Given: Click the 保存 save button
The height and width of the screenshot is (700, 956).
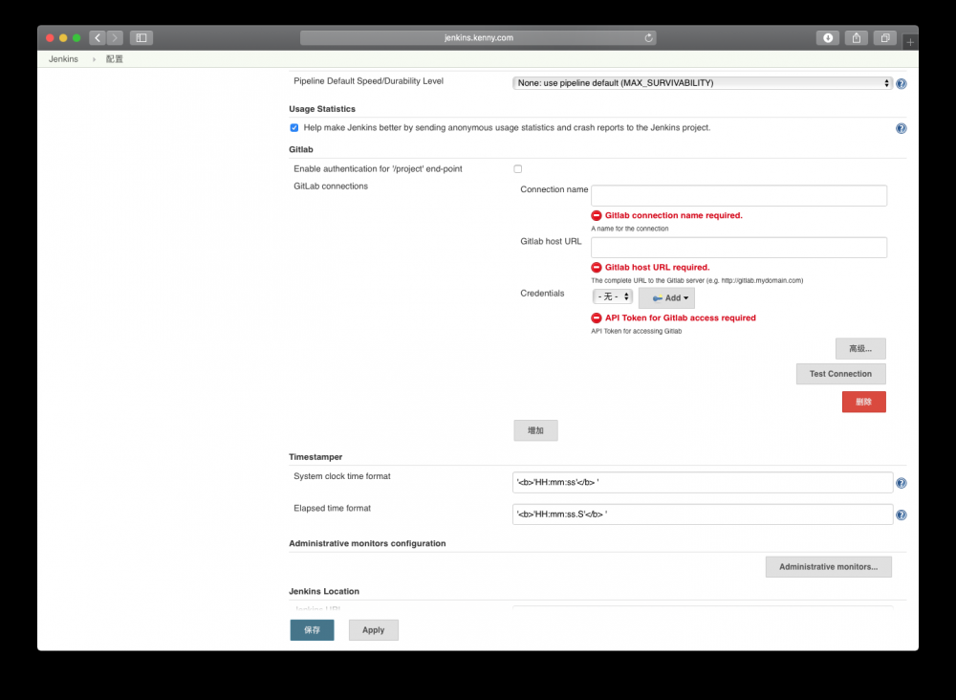Looking at the screenshot, I should (x=313, y=630).
